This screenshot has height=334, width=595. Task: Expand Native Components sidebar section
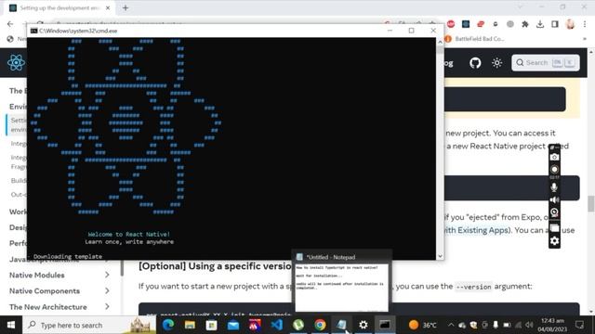107,290
